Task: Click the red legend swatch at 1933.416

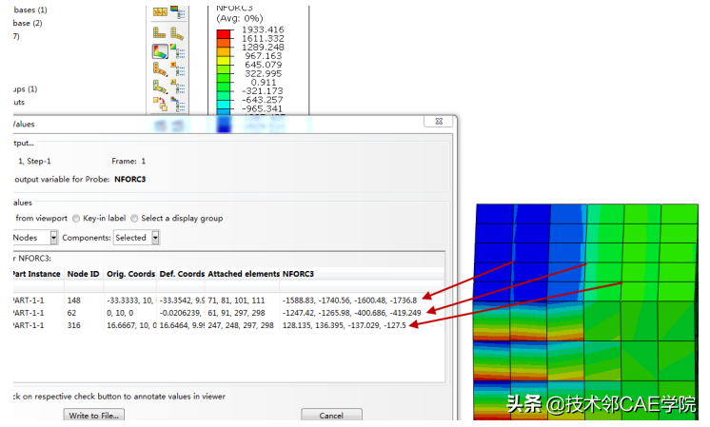Action: [224, 34]
